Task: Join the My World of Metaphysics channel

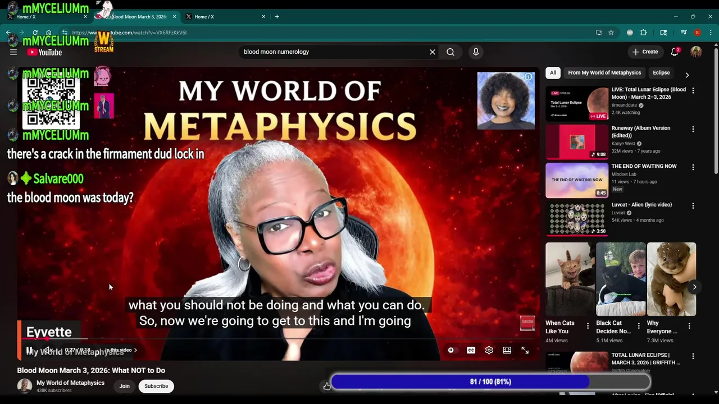Action: 124,386
